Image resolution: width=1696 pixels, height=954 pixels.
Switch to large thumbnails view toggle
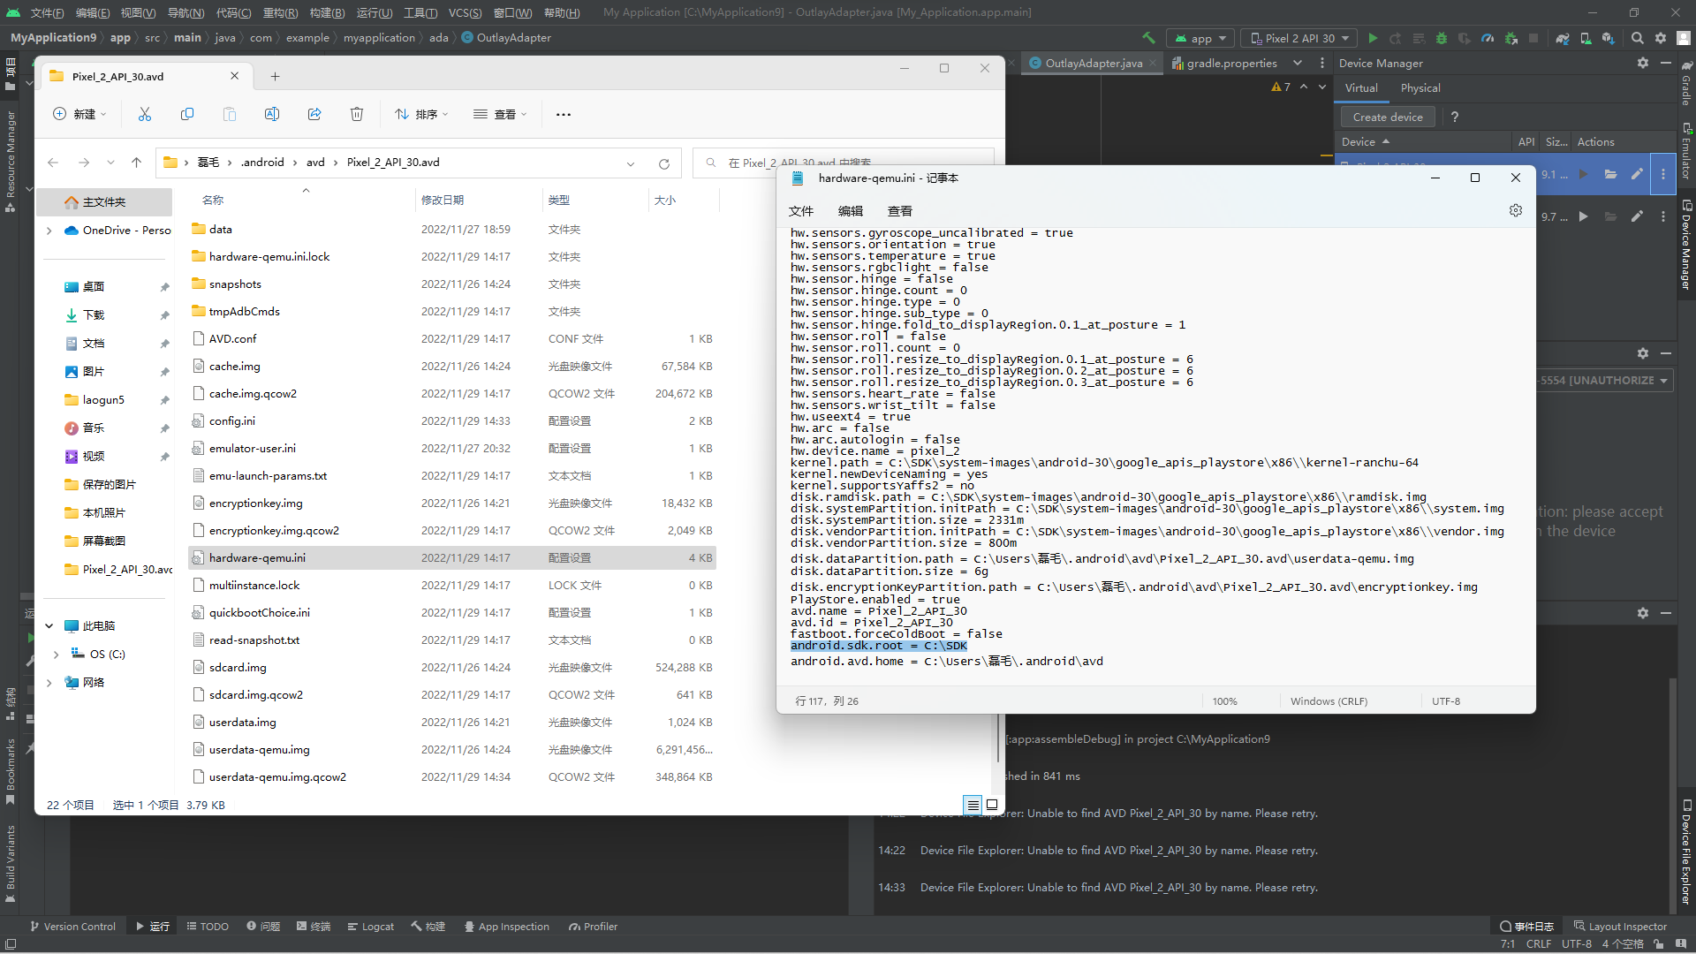click(992, 805)
